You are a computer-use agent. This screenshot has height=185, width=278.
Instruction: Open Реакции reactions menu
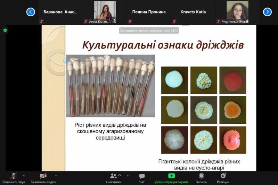[223, 178]
